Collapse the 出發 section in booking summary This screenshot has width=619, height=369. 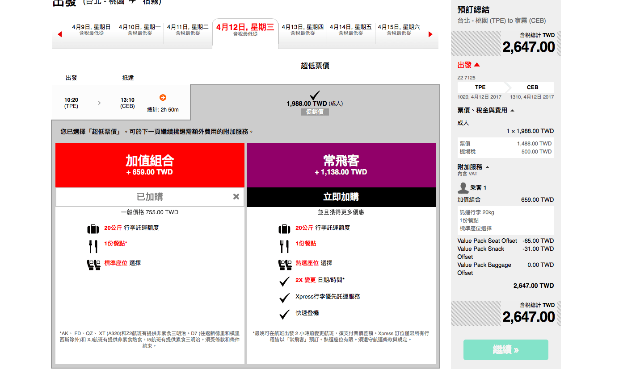click(x=469, y=65)
